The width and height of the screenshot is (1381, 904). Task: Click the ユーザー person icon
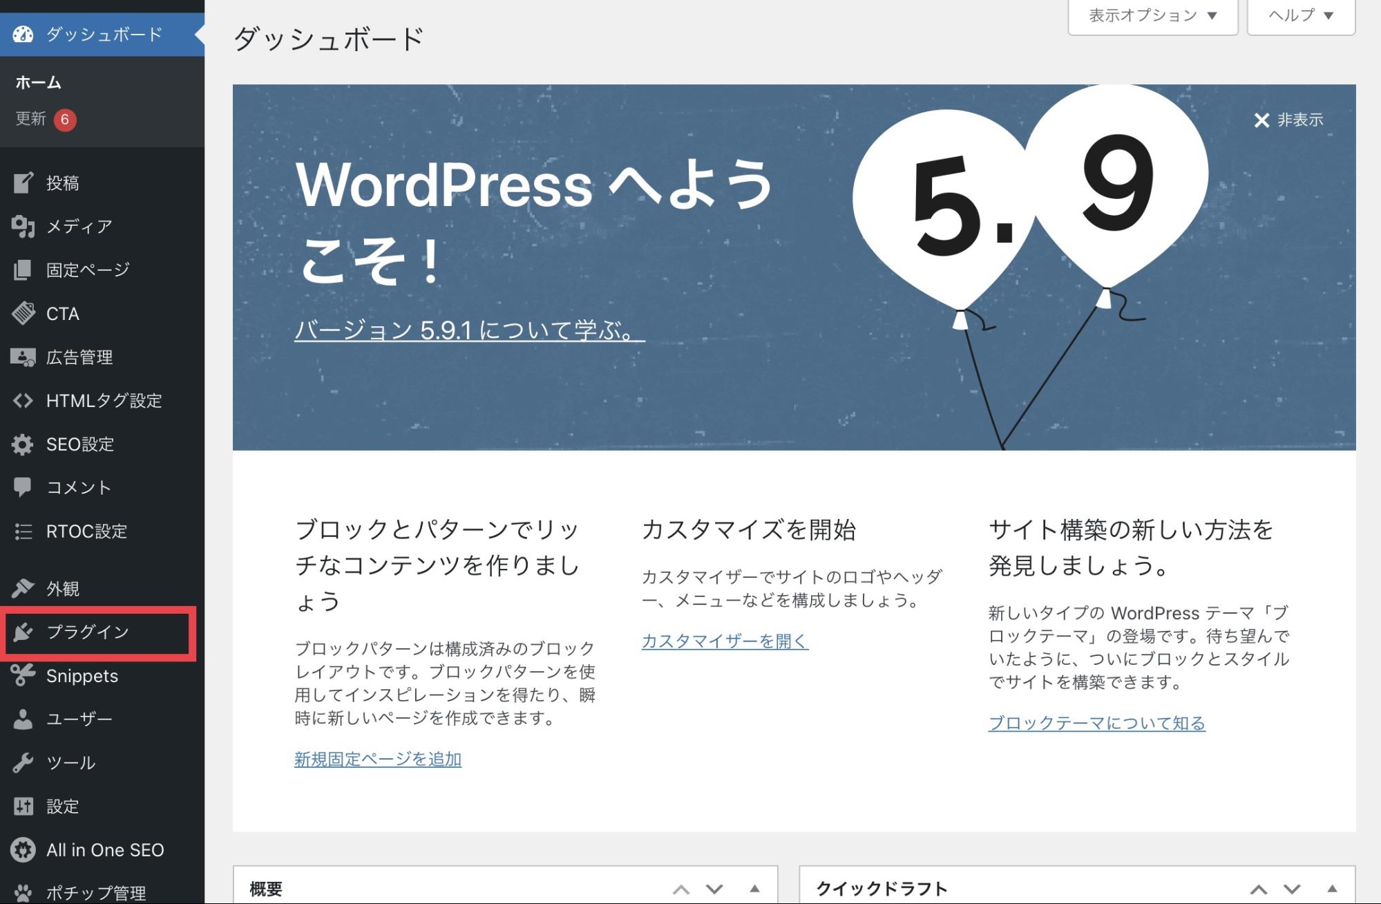pos(23,719)
